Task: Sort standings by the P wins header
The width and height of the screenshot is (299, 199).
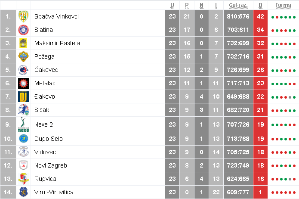Action: [x=187, y=6]
